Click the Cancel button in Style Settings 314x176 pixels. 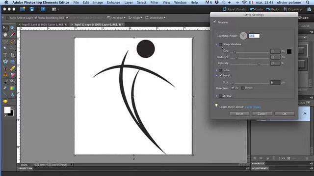[x=262, y=114]
